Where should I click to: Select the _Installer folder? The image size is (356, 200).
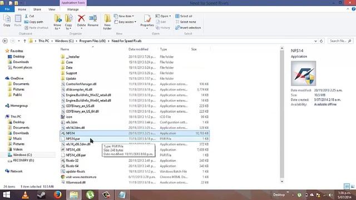(x=72, y=57)
